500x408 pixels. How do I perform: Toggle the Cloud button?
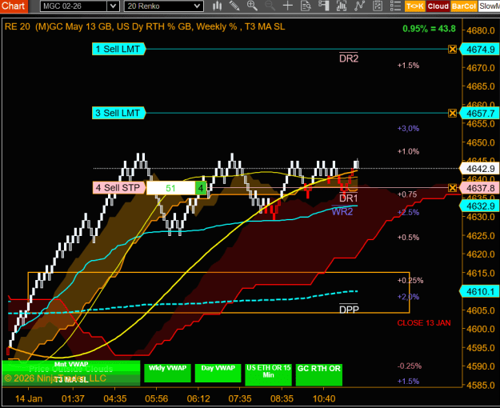438,6
